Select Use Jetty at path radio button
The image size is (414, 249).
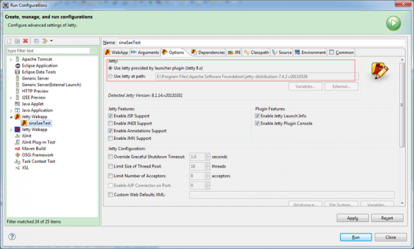tap(110, 77)
